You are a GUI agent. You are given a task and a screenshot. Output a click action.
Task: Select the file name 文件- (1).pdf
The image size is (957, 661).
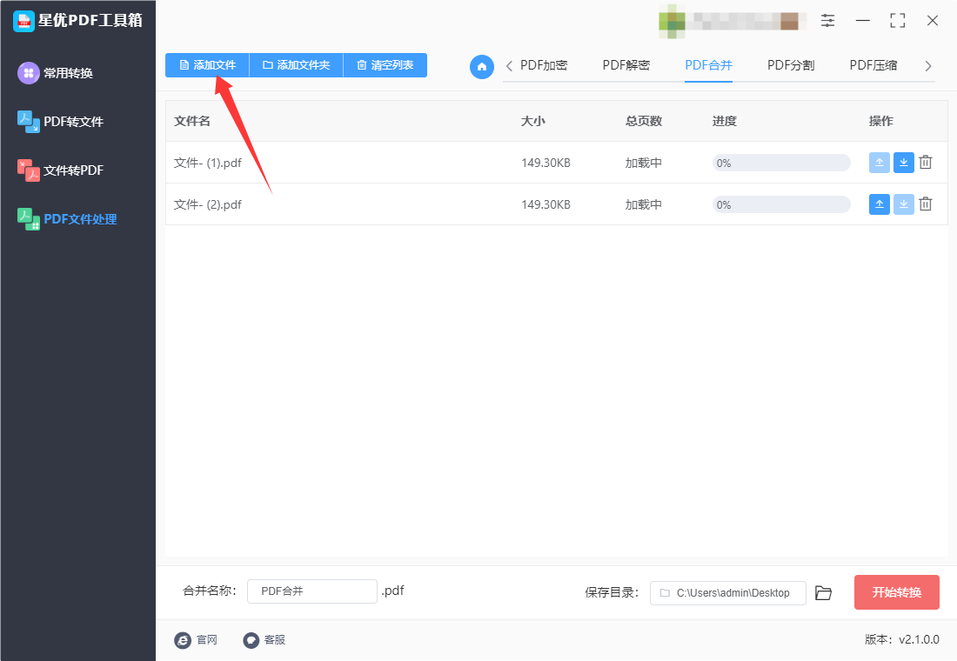[208, 163]
